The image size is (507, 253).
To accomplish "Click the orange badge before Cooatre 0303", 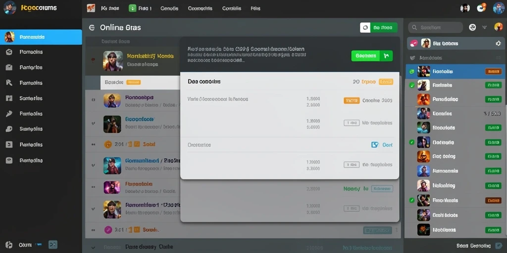I will [x=352, y=101].
